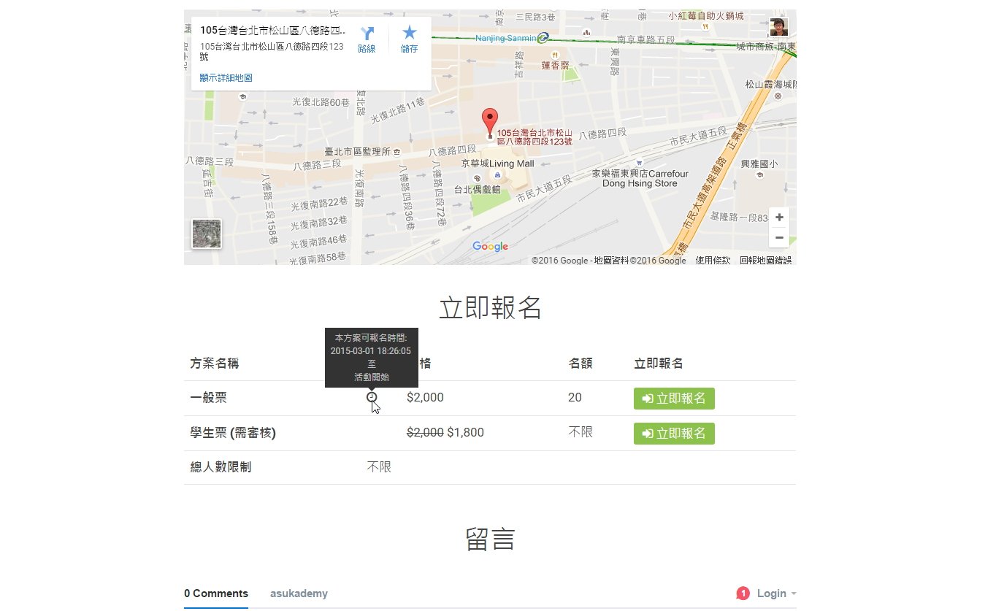Click the Nanjing Sanmin metro station icon
This screenshot has height=611, width=996.
click(x=542, y=38)
